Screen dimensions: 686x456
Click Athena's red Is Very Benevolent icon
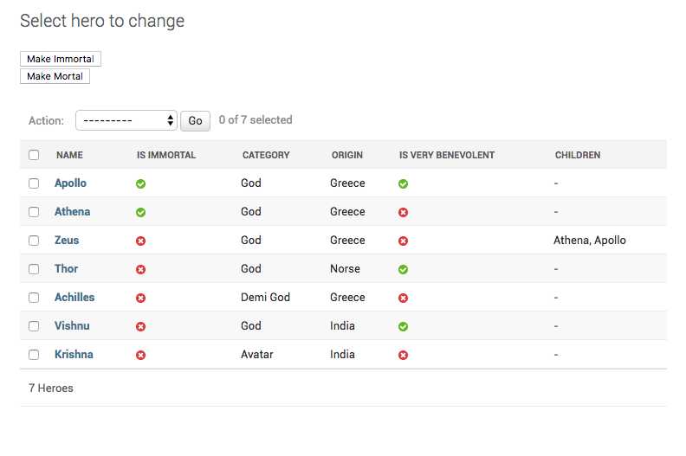tap(403, 213)
